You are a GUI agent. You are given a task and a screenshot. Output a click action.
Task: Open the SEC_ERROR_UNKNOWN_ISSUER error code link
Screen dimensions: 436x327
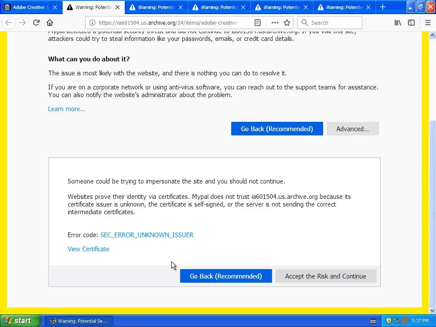coord(147,235)
